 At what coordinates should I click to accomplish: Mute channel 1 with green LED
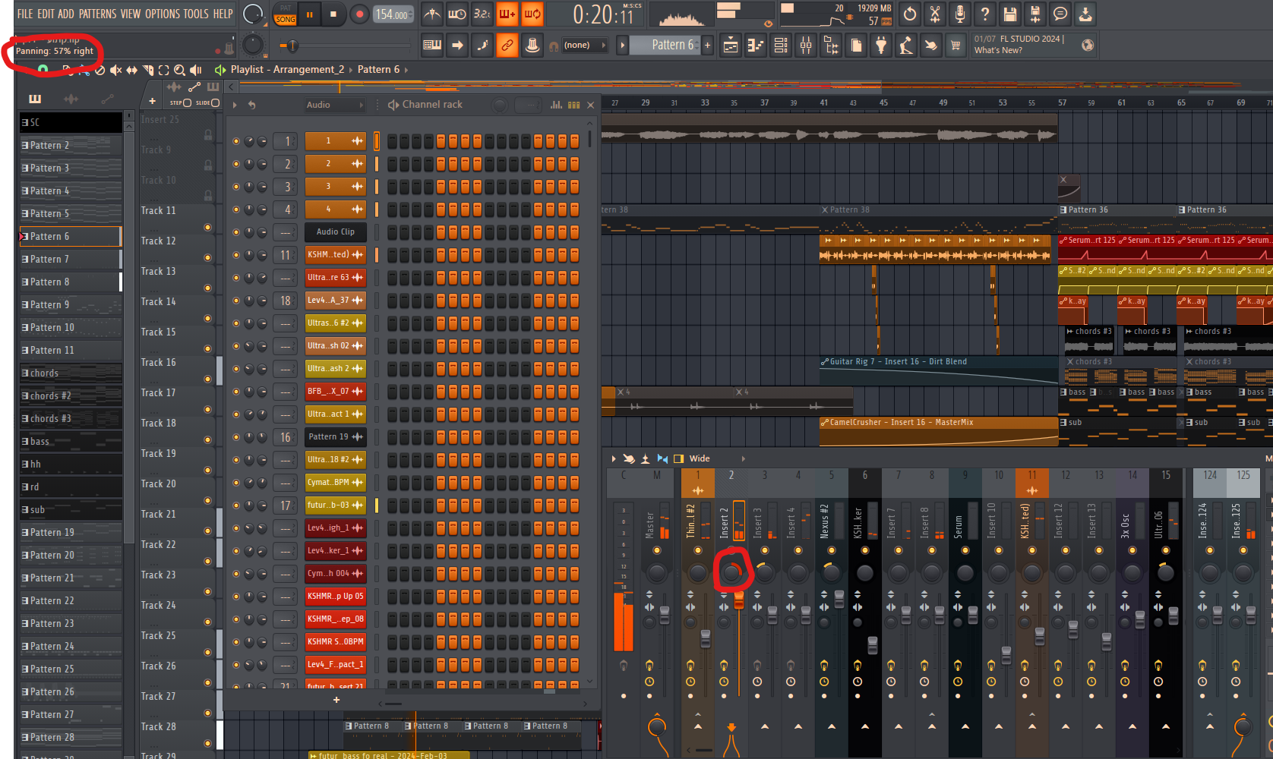pos(236,141)
